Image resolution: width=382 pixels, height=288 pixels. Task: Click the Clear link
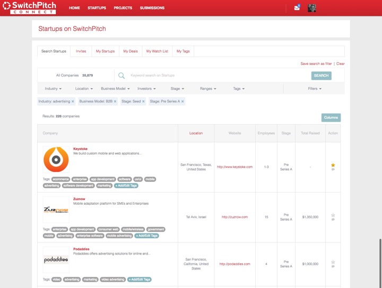pyautogui.click(x=340, y=64)
